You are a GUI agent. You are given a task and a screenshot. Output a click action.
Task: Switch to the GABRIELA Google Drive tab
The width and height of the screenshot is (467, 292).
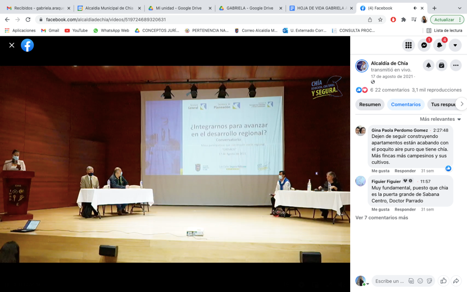(x=250, y=8)
